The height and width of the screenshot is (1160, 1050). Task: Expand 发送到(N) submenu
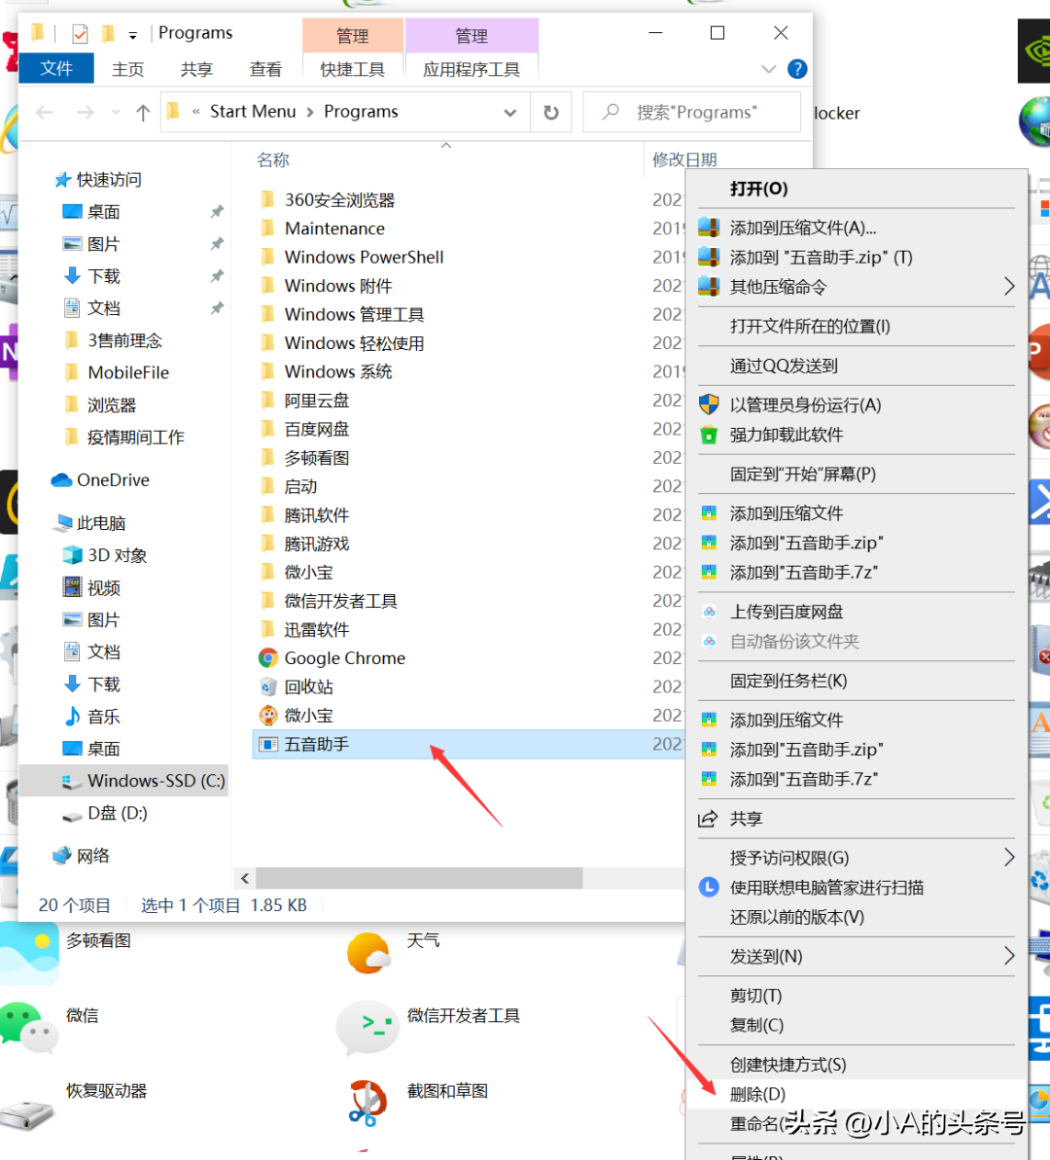click(857, 957)
